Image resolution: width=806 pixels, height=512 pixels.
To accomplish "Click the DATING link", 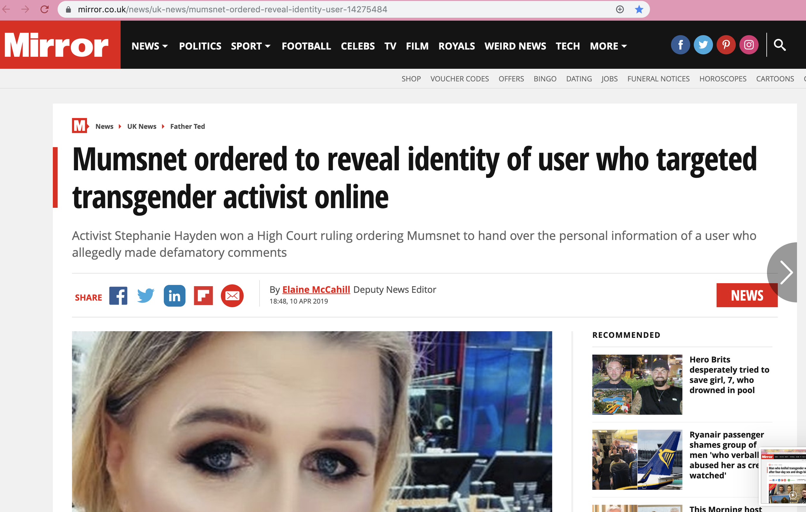I will [x=579, y=79].
